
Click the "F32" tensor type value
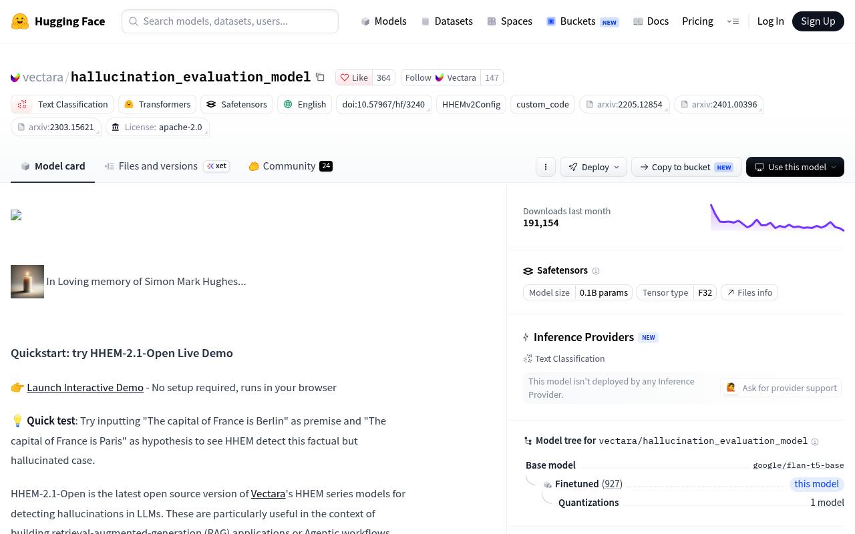point(705,292)
